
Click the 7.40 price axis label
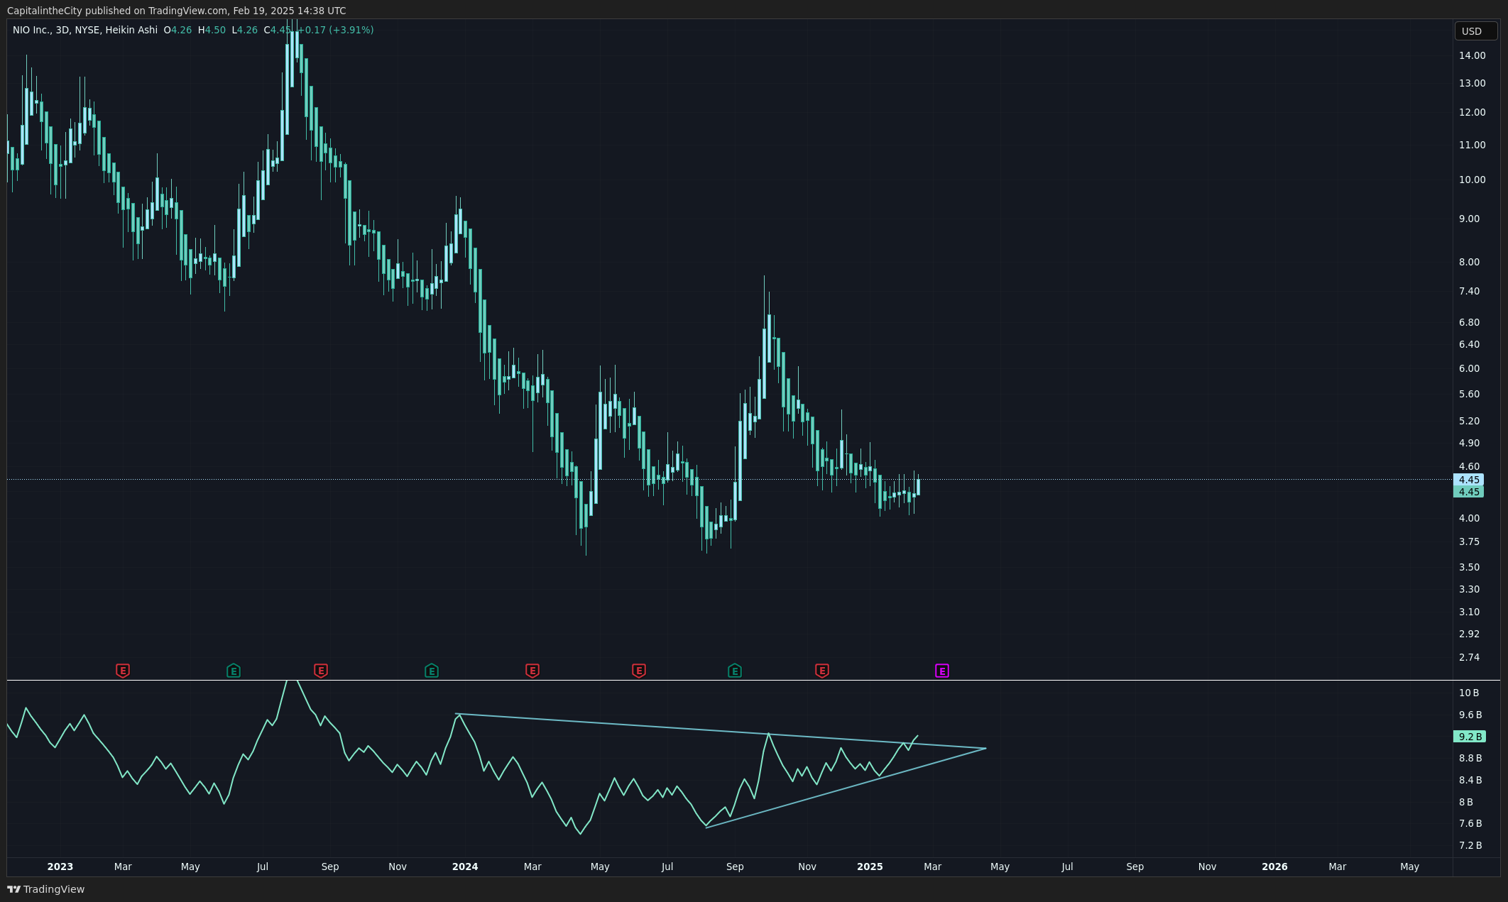[1469, 291]
